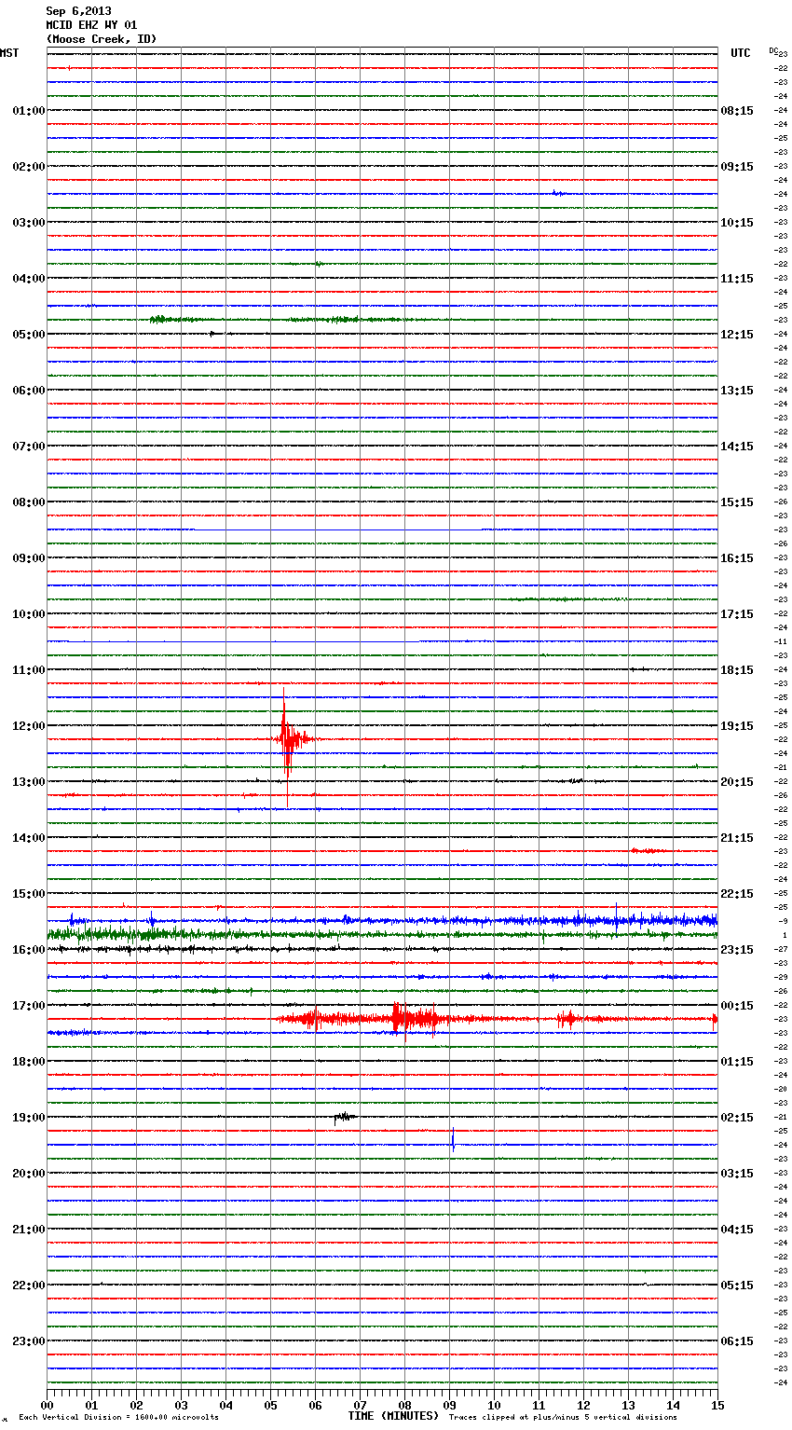Select the 14:00 MST time label
792x1430 pixels.
point(28,837)
